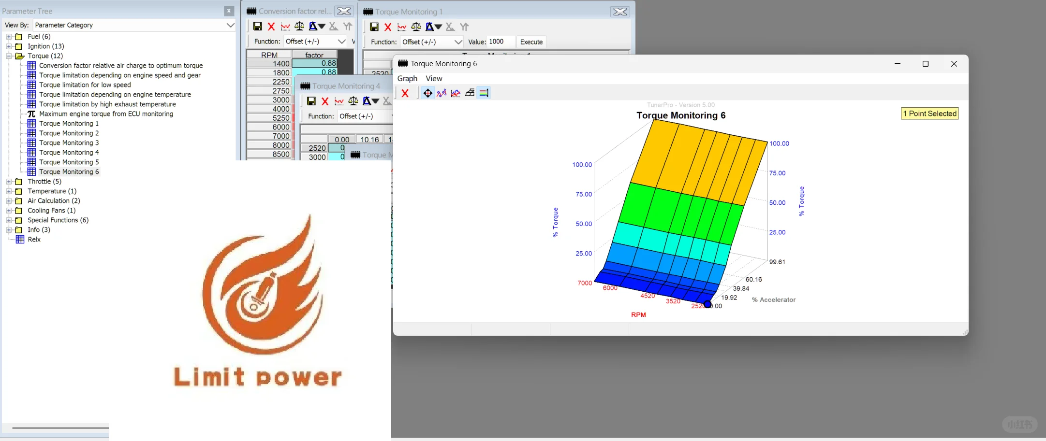
Task: Click the 2520 row header in Torque Monitoring 4
Action: 314,148
